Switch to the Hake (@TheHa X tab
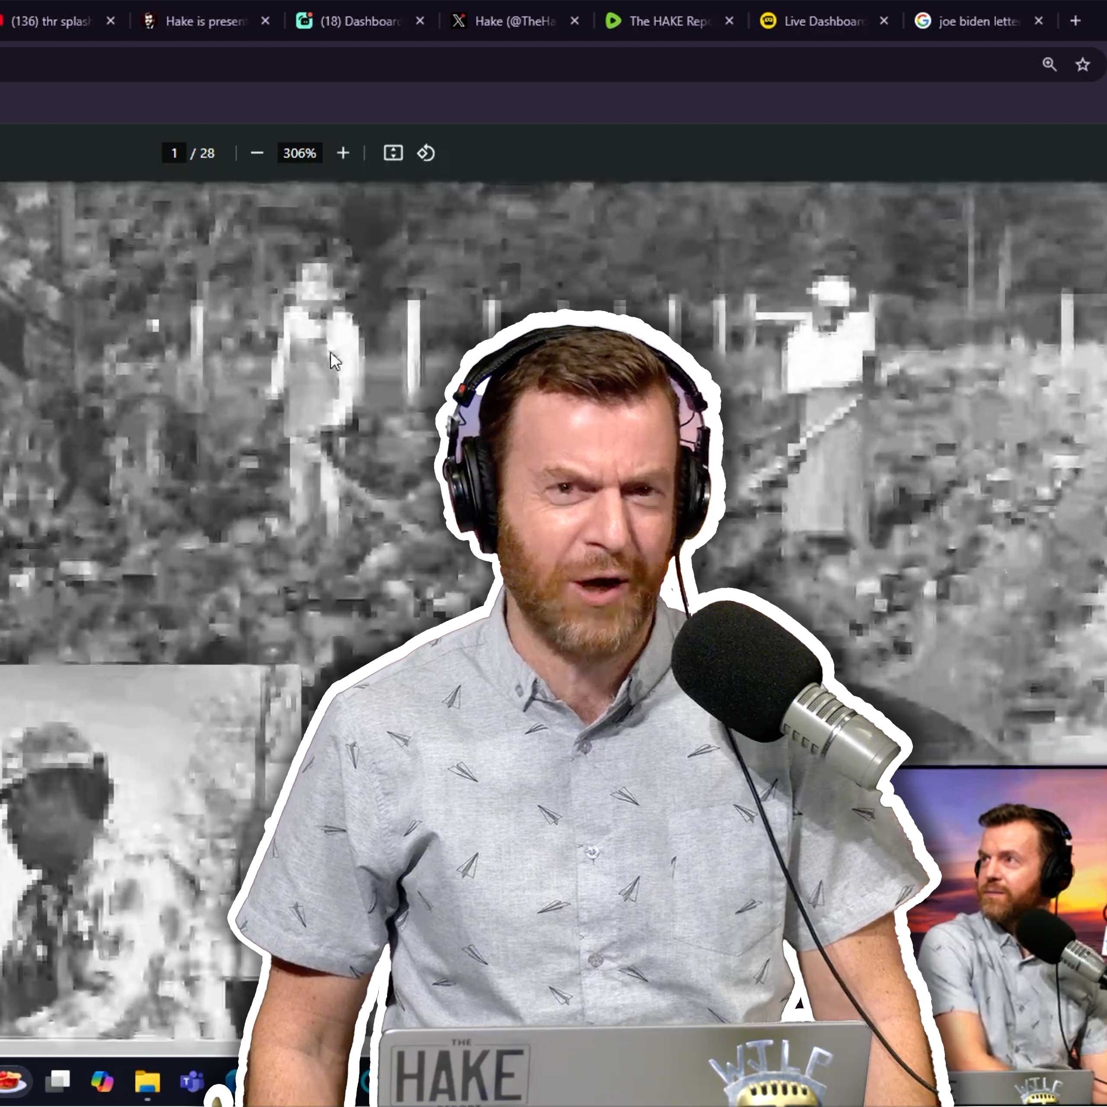The image size is (1107, 1107). (x=515, y=21)
